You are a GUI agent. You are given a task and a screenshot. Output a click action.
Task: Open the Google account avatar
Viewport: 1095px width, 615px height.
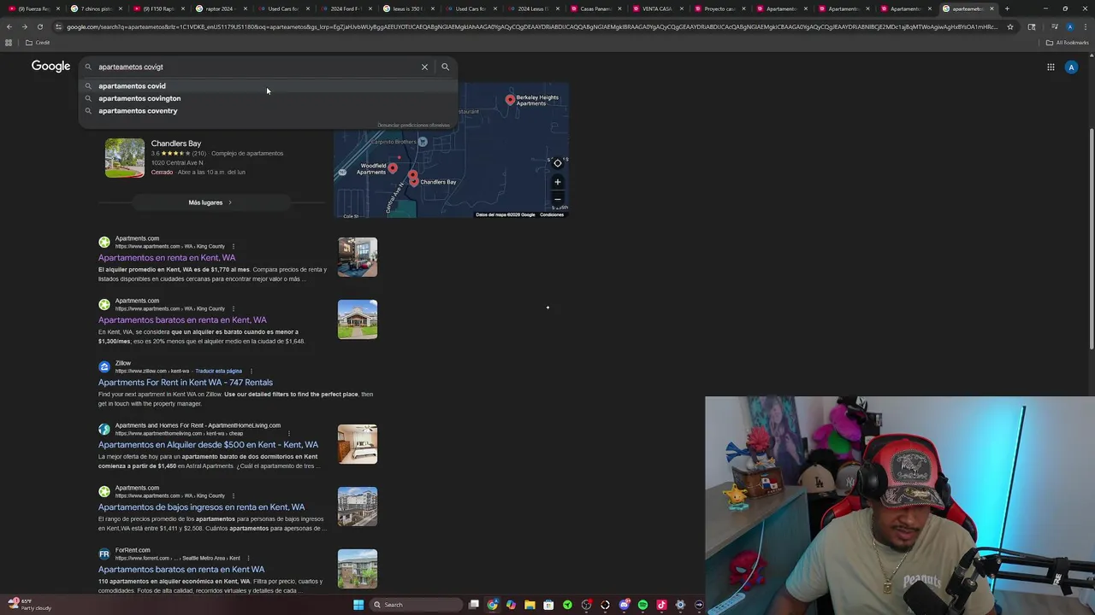tap(1071, 67)
